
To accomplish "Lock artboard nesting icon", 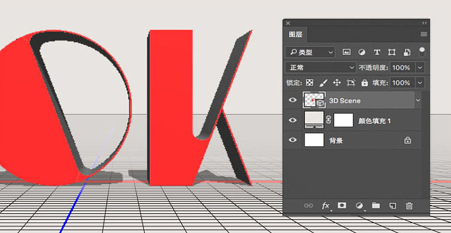I will (x=351, y=83).
